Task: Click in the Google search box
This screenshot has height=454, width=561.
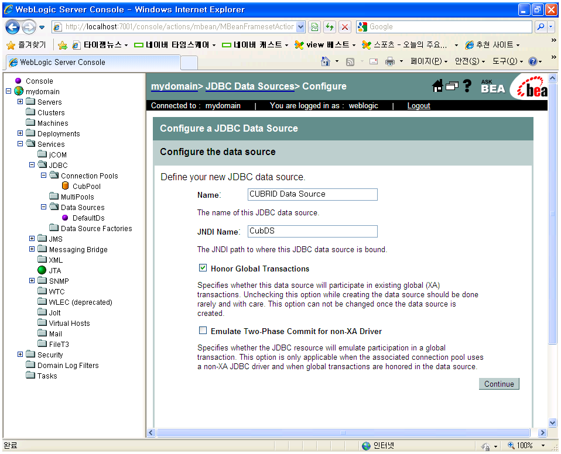Action: click(x=444, y=27)
